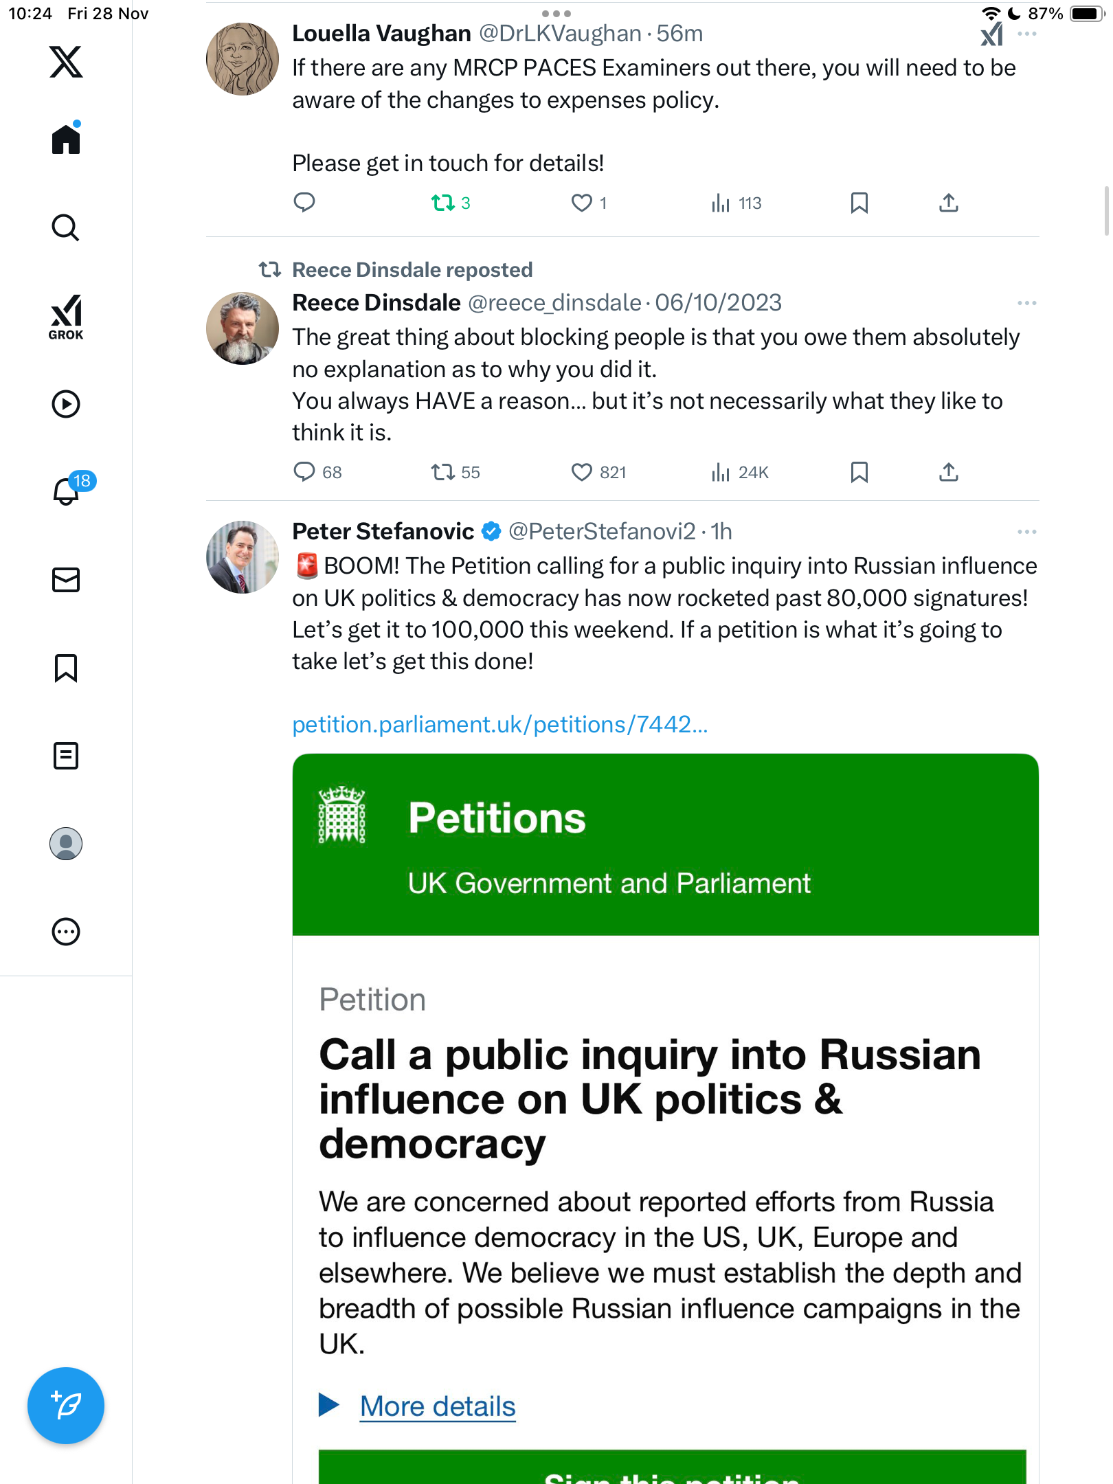This screenshot has height=1484, width=1113.
Task: Open the Search magnifier in sidebar
Action: click(x=66, y=228)
